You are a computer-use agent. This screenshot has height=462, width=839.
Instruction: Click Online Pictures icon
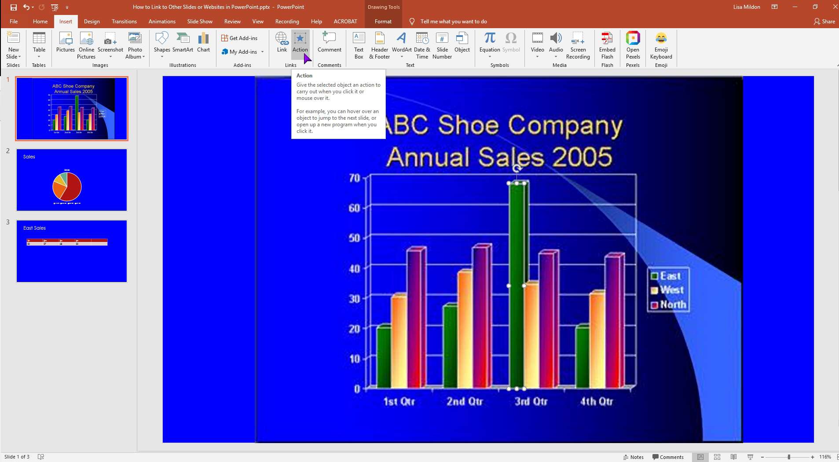pyautogui.click(x=86, y=45)
